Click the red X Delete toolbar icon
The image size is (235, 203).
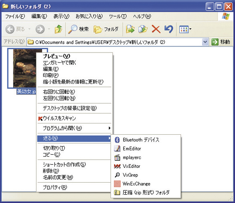tap(156, 29)
